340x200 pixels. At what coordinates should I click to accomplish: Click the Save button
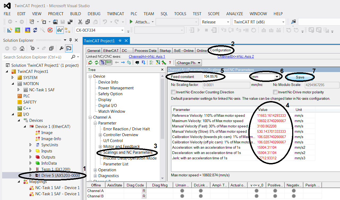(300, 77)
